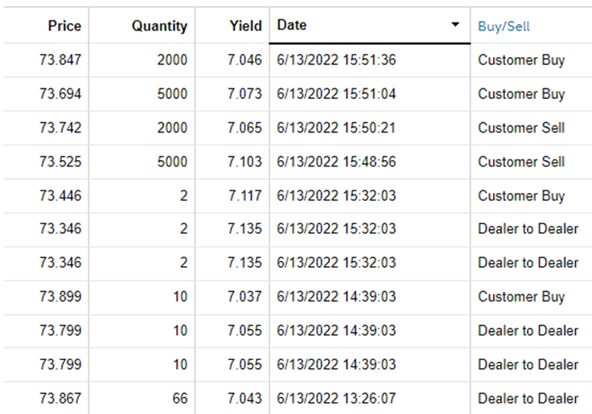Click the quantity cell showing 66

(179, 399)
